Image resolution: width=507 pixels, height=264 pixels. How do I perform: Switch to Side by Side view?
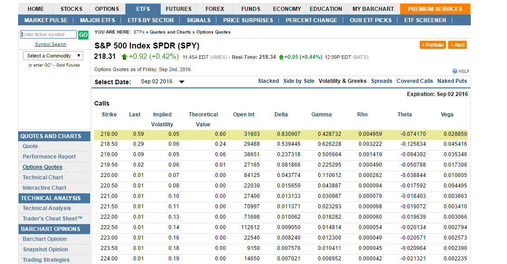point(299,81)
